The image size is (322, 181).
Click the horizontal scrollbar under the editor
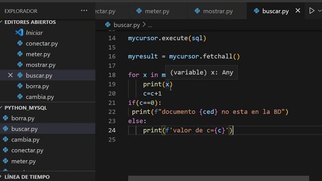pos(218,178)
